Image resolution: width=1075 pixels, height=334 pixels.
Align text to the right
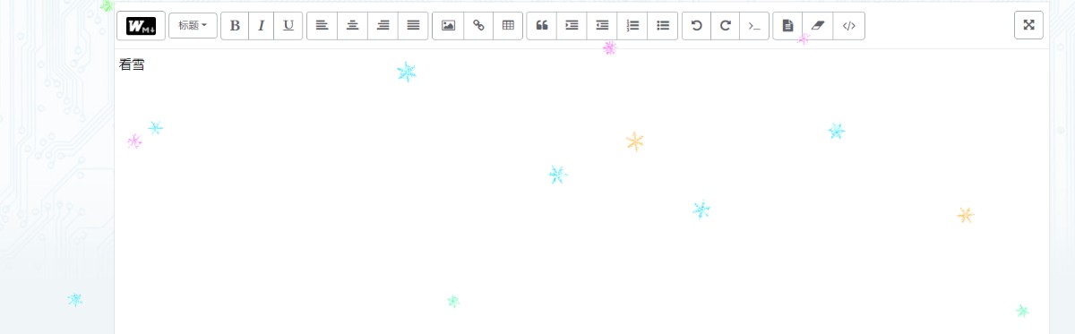[x=383, y=26]
